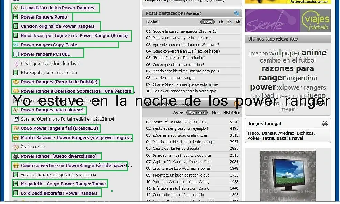Click the 'wallpaper' tag
Viewport: 340px width, 204px height.
point(285,53)
